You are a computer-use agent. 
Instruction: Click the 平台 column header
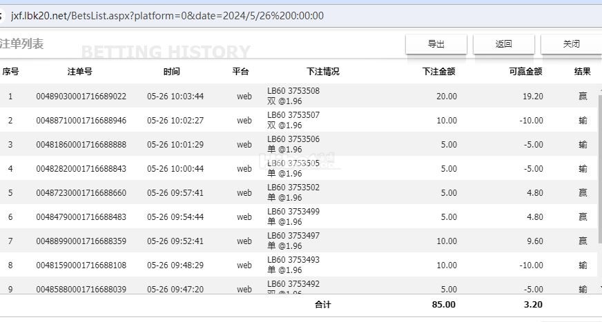(241, 71)
